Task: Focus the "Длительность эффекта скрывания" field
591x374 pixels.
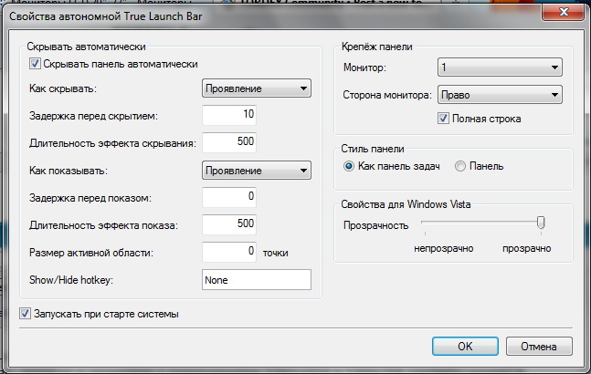Action: coord(229,141)
